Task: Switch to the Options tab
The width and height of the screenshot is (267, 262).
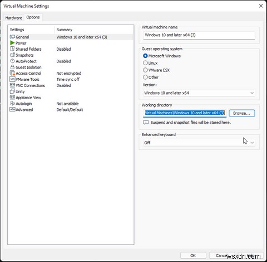Action: click(33, 17)
